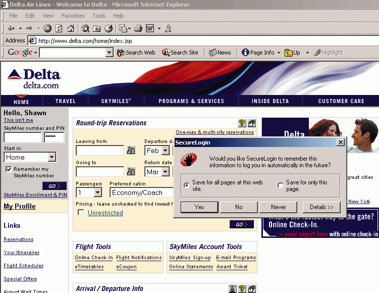Click the Leaving from input field

pyautogui.click(x=100, y=151)
